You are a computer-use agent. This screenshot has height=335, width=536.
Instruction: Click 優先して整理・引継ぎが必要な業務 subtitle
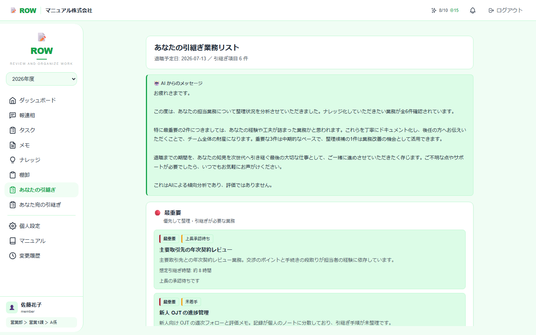coord(199,221)
